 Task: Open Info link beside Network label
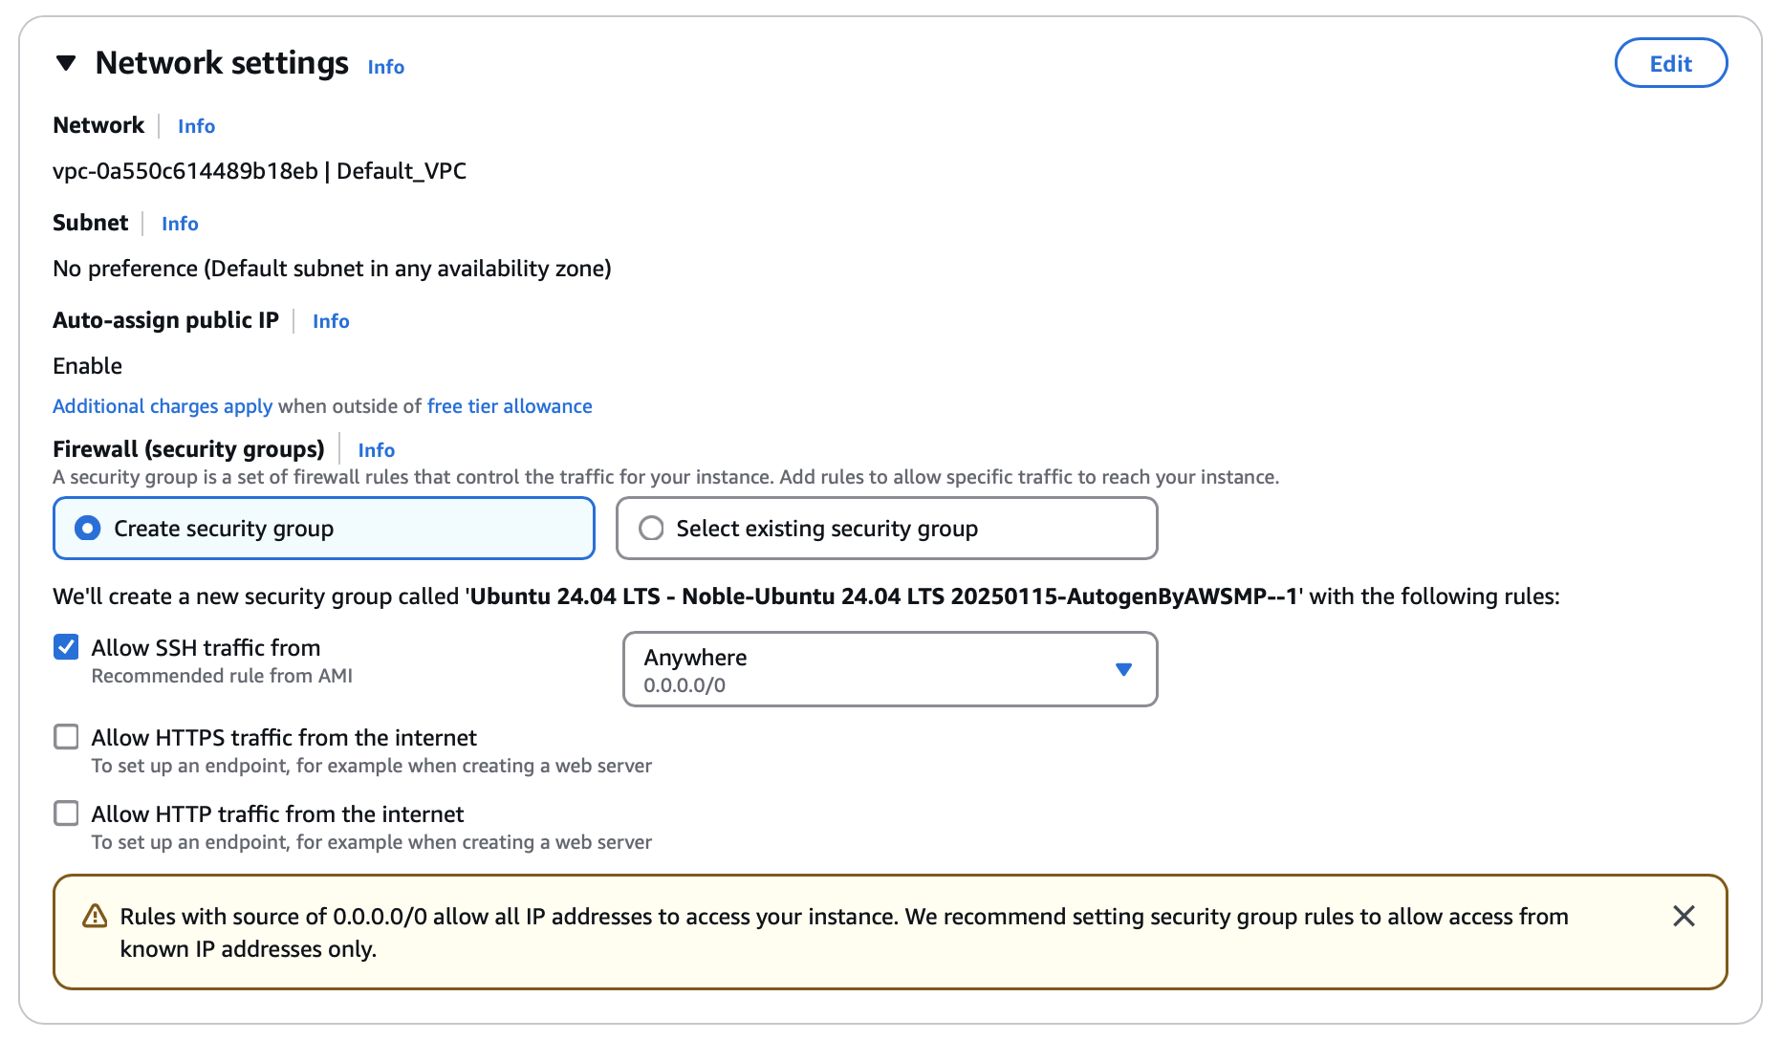click(196, 126)
